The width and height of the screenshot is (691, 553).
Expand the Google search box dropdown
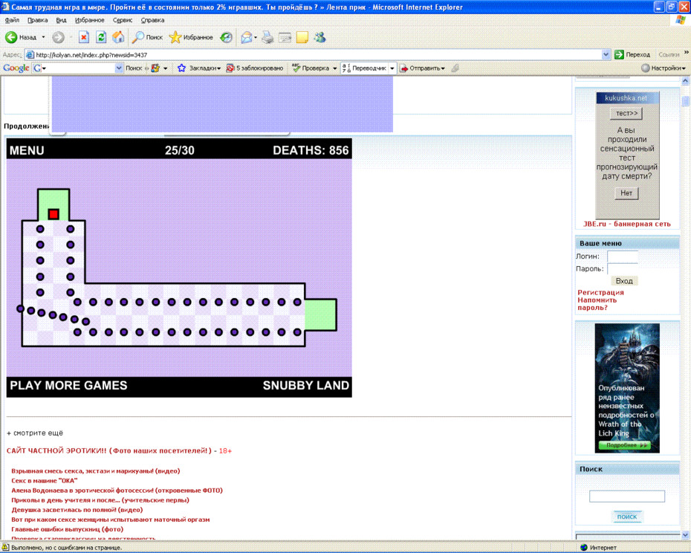pyautogui.click(x=119, y=68)
